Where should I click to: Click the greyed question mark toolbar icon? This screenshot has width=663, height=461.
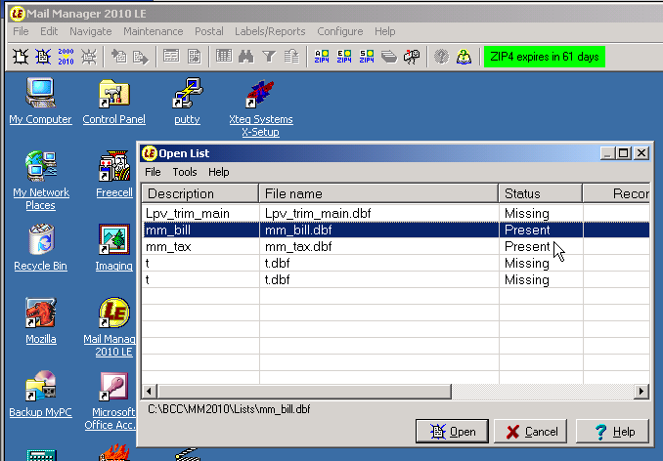point(441,57)
